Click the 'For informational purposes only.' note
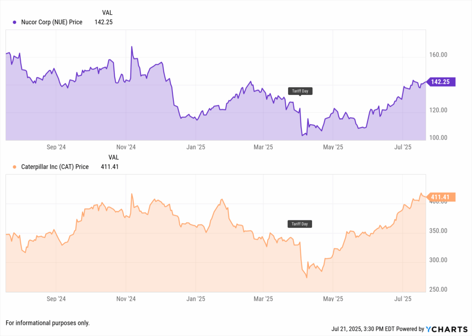Screen dimensions: 472x336 tap(47, 323)
